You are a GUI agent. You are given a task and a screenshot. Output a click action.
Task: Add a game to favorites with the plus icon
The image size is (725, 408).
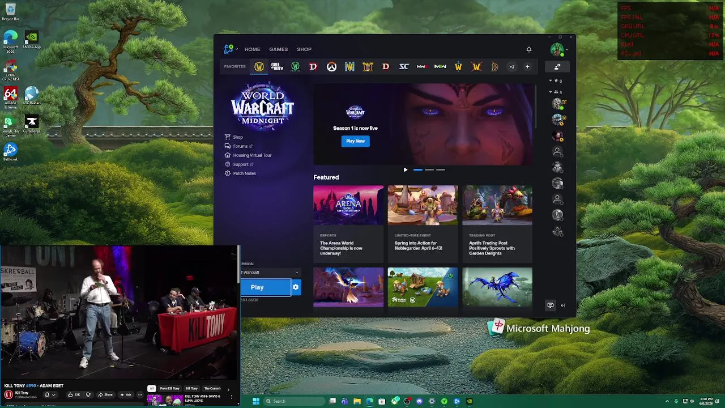click(527, 67)
